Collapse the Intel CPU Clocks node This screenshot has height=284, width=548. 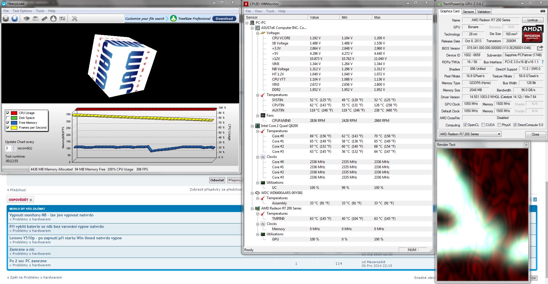pos(257,157)
